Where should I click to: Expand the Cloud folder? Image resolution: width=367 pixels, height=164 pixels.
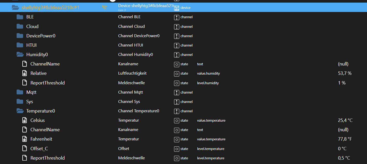(x=20, y=26)
